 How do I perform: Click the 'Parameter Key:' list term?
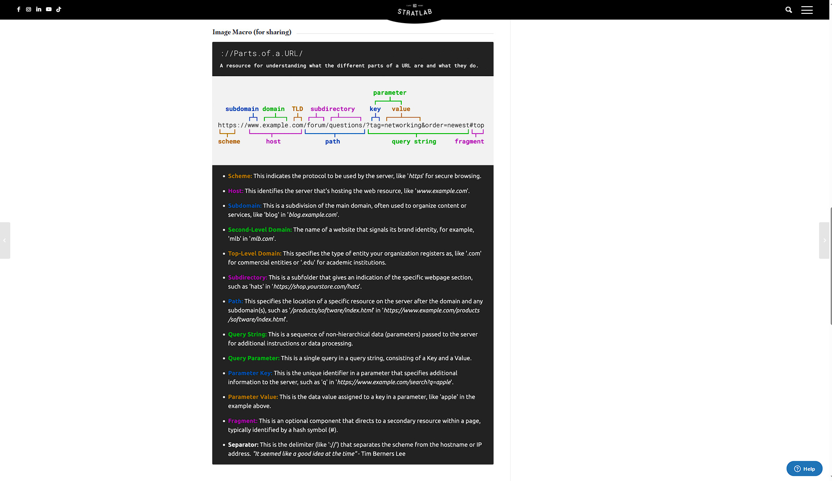250,373
